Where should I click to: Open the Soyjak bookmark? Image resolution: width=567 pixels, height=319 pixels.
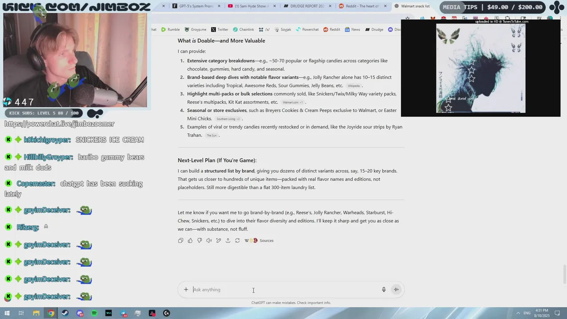pos(283,30)
